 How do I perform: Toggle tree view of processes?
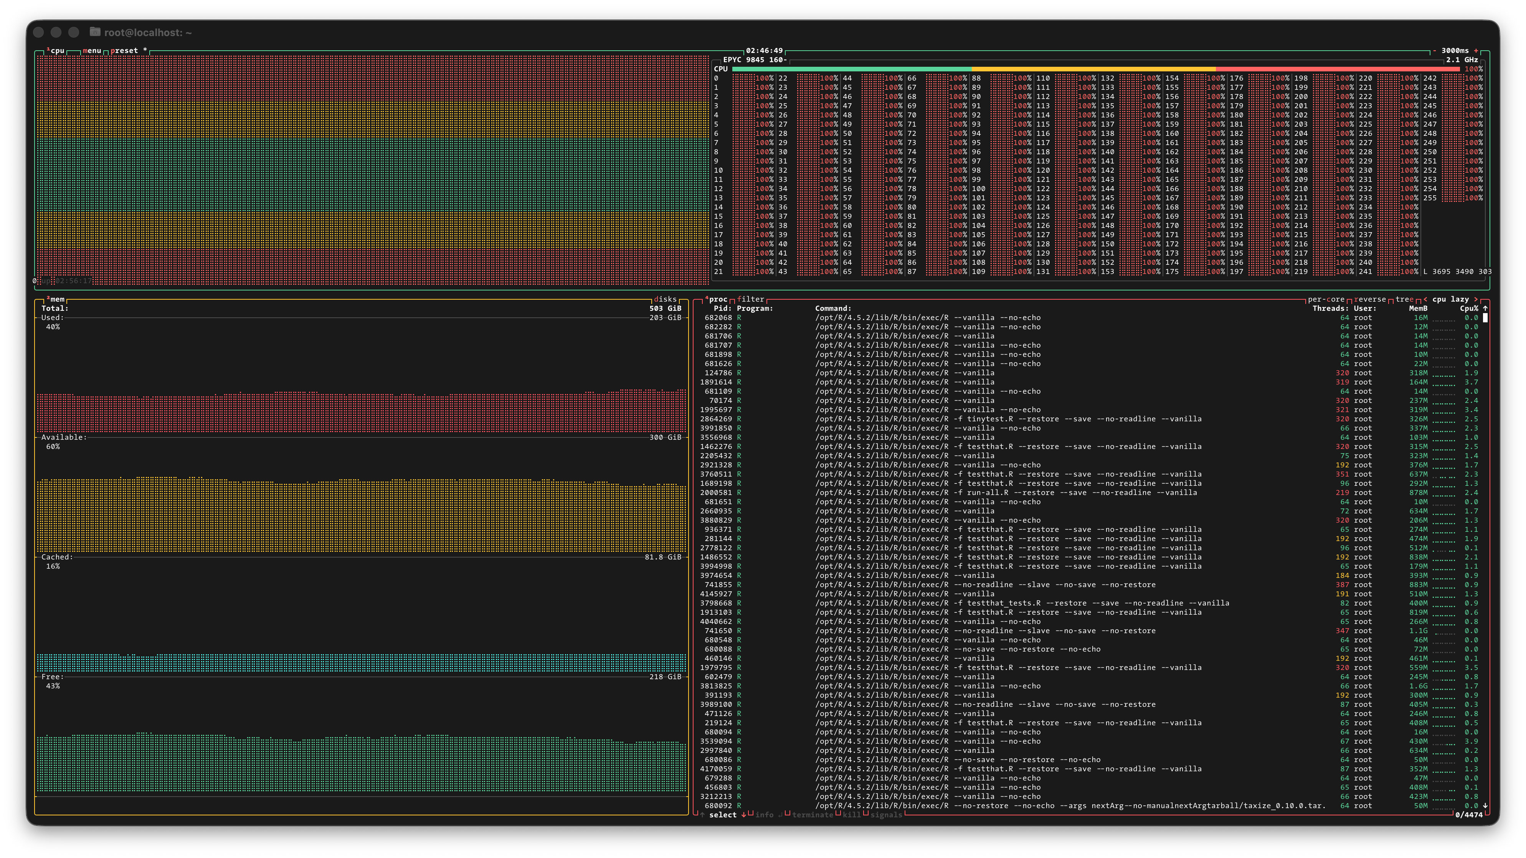pyautogui.click(x=1404, y=300)
